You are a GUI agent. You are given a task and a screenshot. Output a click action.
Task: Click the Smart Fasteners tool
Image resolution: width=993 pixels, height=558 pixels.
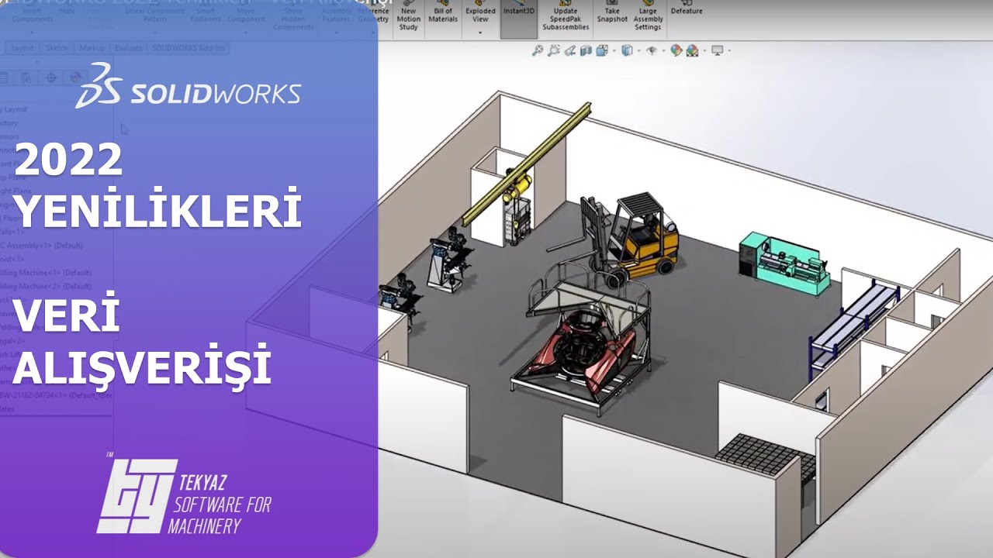coord(206,14)
